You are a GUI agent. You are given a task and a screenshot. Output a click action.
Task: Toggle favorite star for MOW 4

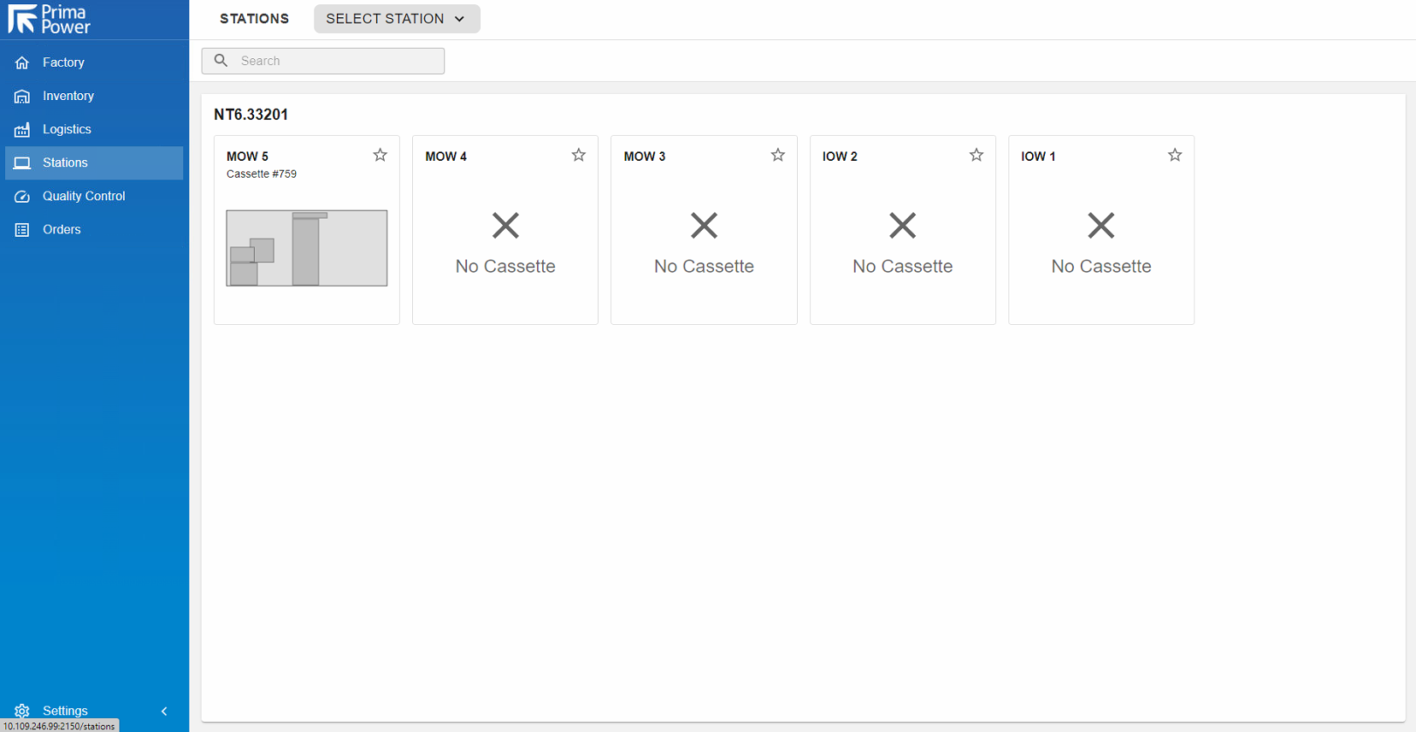point(579,155)
